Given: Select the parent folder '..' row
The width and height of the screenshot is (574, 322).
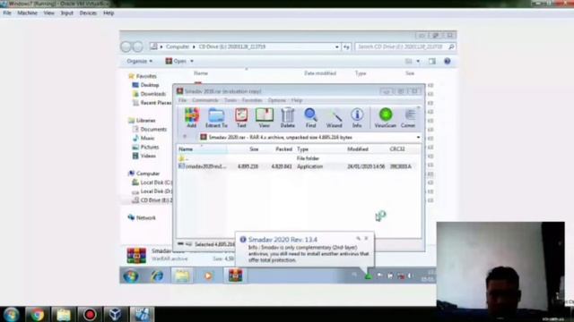Looking at the screenshot, I should (x=299, y=158).
